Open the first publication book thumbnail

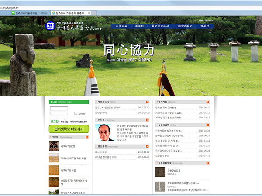click(x=160, y=172)
